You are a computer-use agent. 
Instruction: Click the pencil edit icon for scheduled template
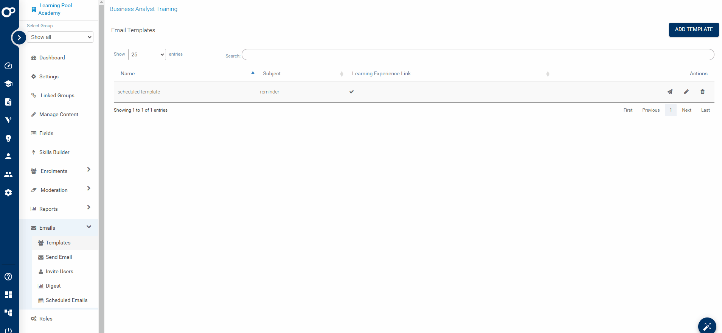(x=686, y=92)
